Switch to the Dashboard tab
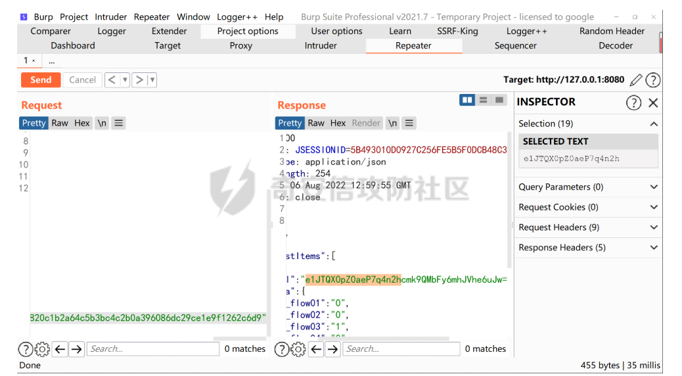Screen dimensions: 682x376 click(x=73, y=46)
